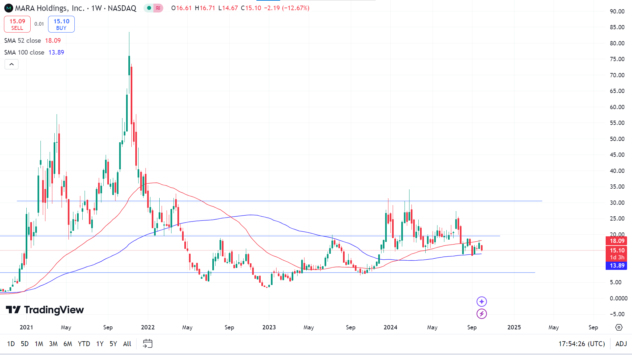Viewport: 632px width, 355px height.
Task: Select the SMA 52 close legend
Action: click(23, 40)
